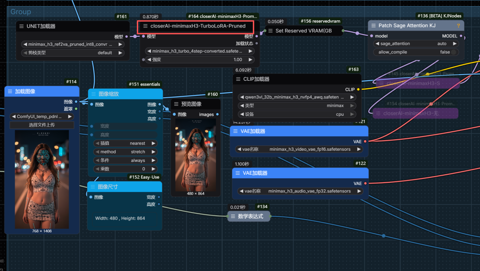Image resolution: width=480 pixels, height=271 pixels.
Task: Open the closerAI-minimaxH3-TurboLoRA-Pruned node menu icon
Action: 145,26
